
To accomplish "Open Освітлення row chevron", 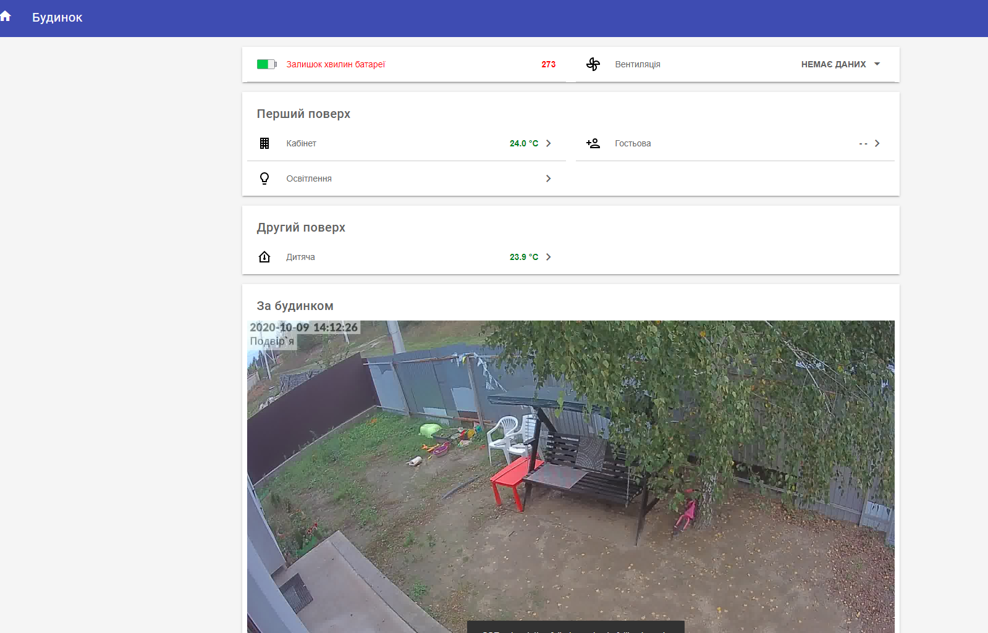I will click(x=548, y=178).
